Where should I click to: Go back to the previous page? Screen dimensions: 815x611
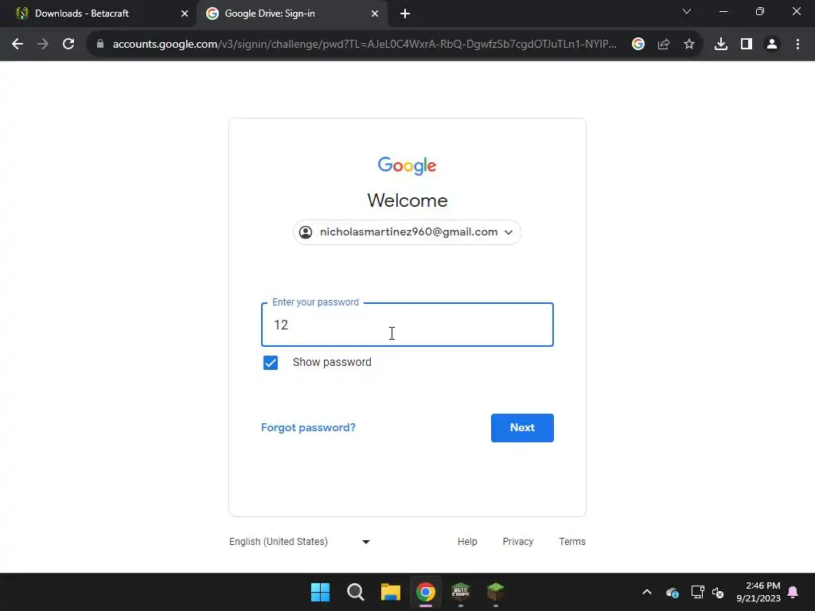tap(18, 45)
